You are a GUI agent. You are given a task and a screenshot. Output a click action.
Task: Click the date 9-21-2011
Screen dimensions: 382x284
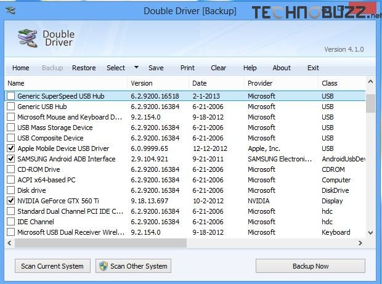tap(208, 159)
